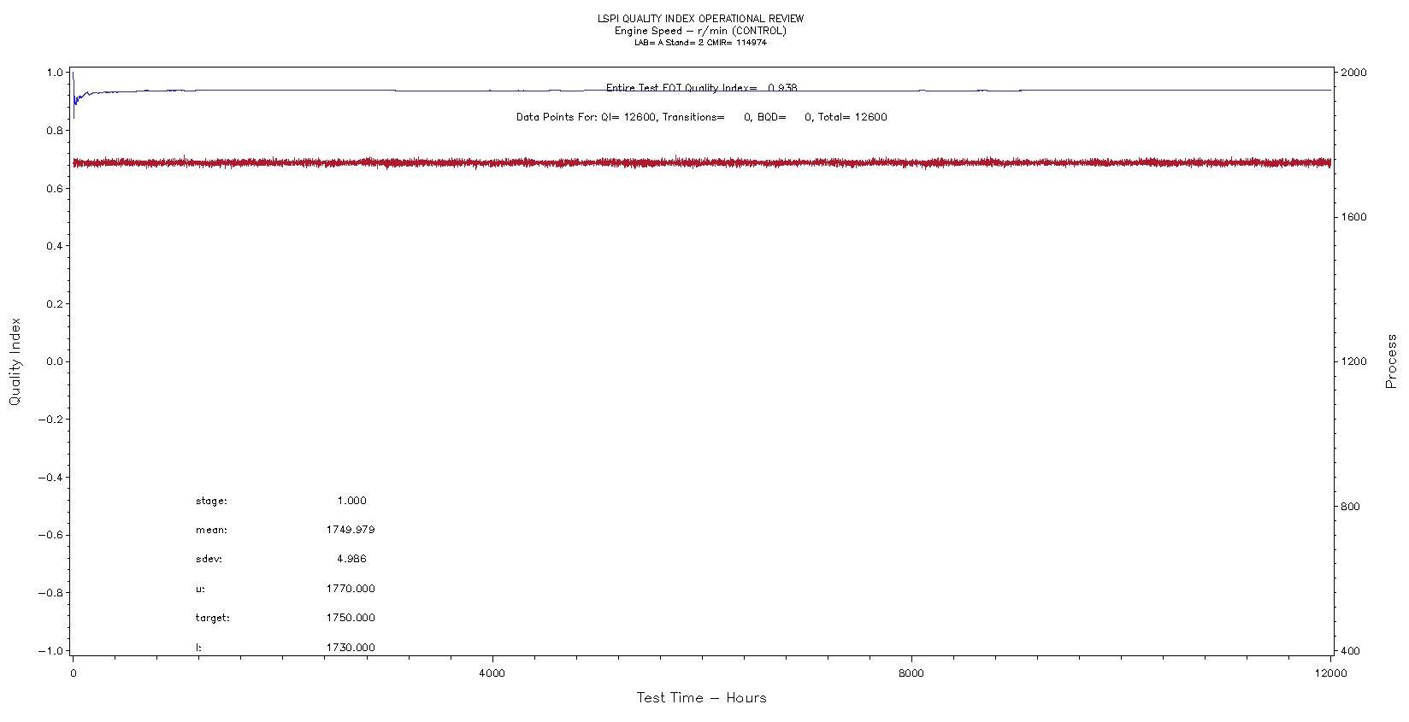Click the 'l:' label
The width and height of the screenshot is (1409, 722).
[198, 648]
